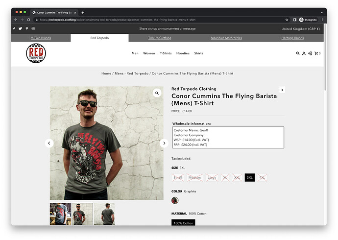
Task: Click the Red Torpedo logo
Action: [x=36, y=53]
